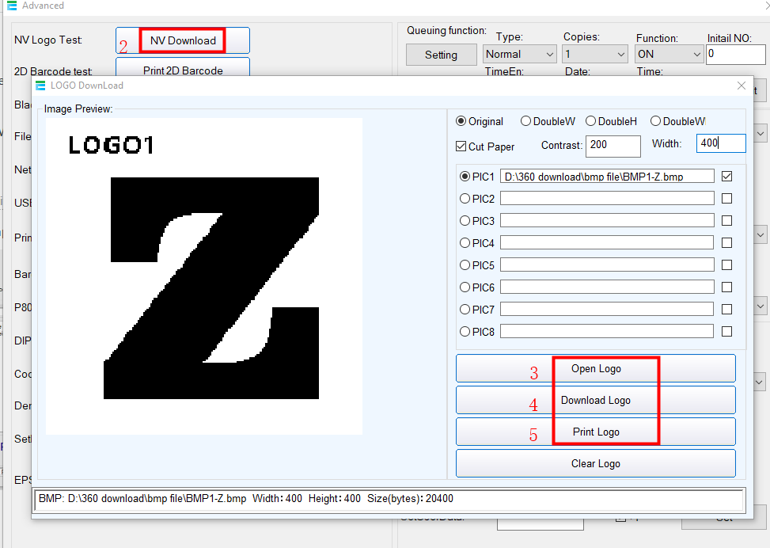Enable the checkbox beside PIC2
770x548 pixels.
click(726, 198)
